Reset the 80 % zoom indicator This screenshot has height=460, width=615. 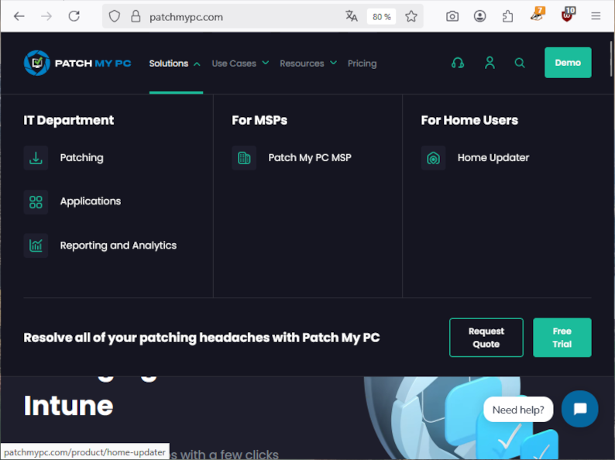click(381, 17)
